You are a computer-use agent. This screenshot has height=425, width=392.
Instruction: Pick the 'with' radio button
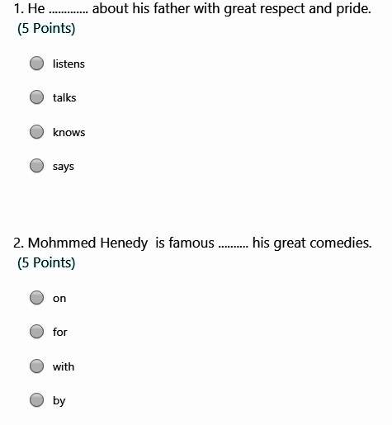(x=36, y=366)
